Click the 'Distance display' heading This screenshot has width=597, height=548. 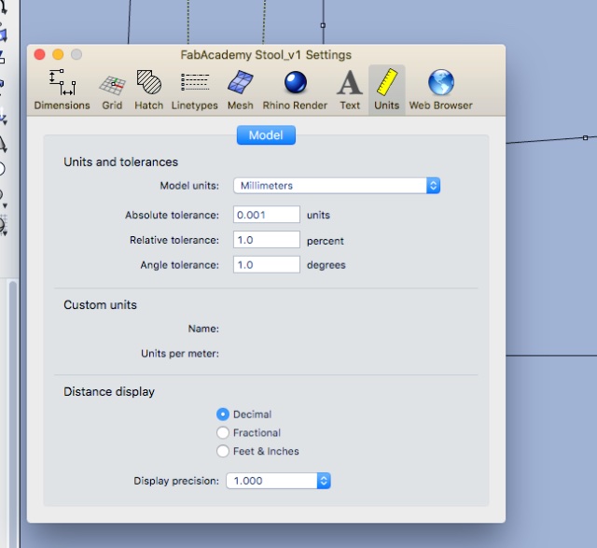[x=109, y=392]
